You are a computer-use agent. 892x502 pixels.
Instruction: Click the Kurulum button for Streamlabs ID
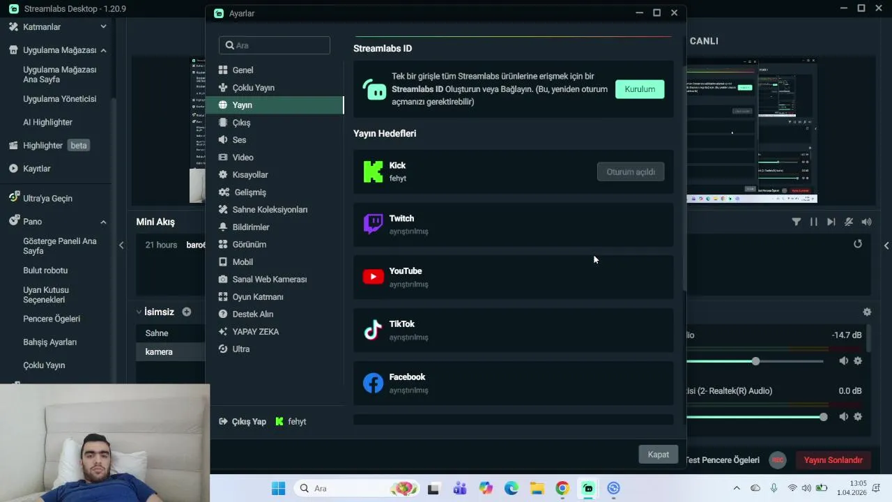[640, 89]
